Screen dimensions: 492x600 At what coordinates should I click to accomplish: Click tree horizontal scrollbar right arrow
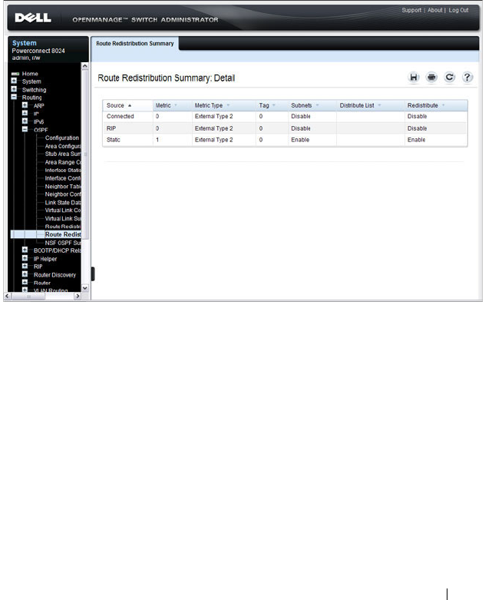[78, 297]
